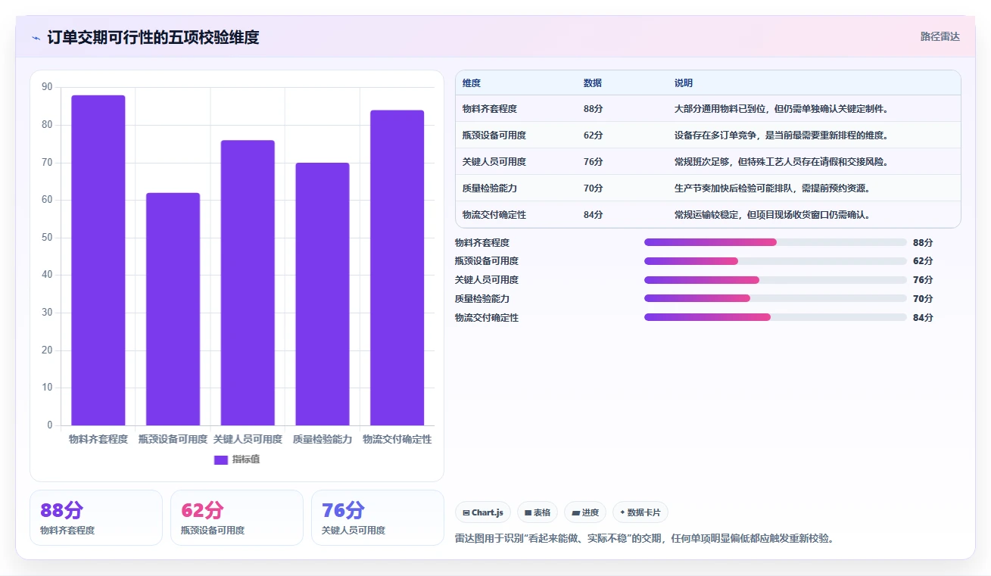
Task: Click the 物料齐套程度 progress bar
Action: pyautogui.click(x=775, y=242)
